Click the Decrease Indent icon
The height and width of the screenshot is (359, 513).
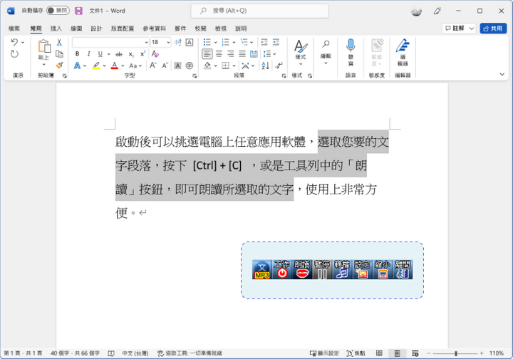tap(264, 42)
